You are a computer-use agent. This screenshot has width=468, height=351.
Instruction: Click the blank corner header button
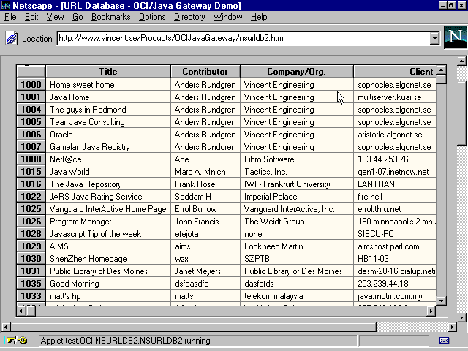tap(31, 72)
